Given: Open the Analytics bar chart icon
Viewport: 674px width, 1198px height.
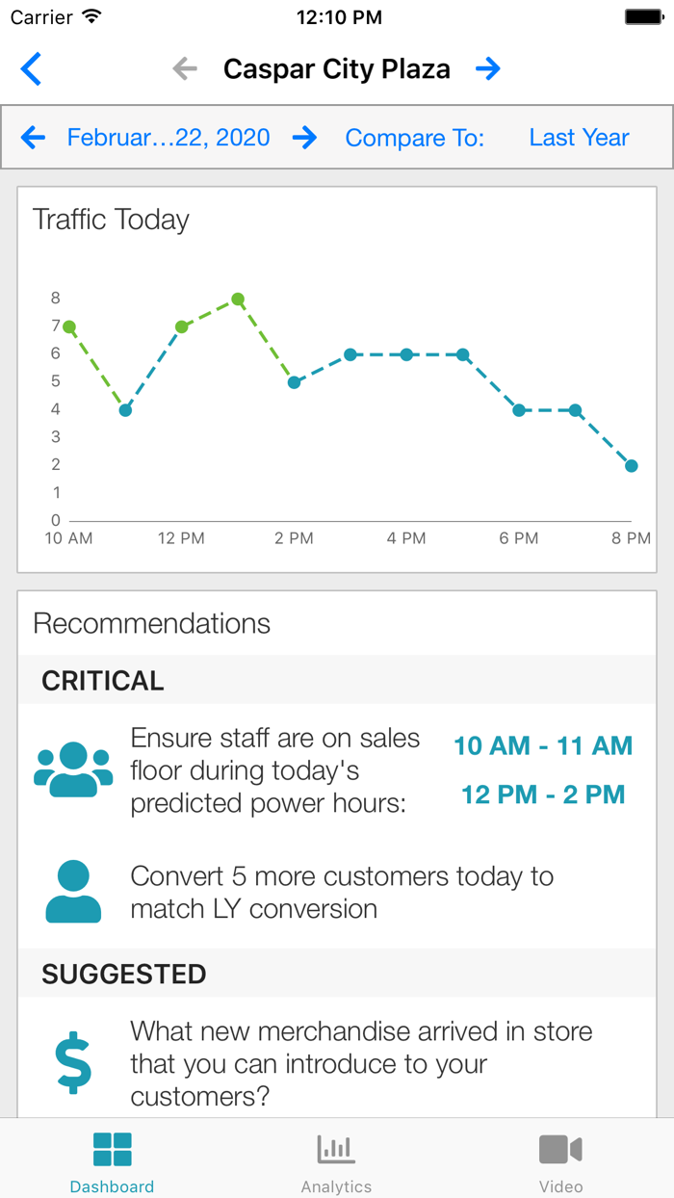Looking at the screenshot, I should click(336, 1148).
